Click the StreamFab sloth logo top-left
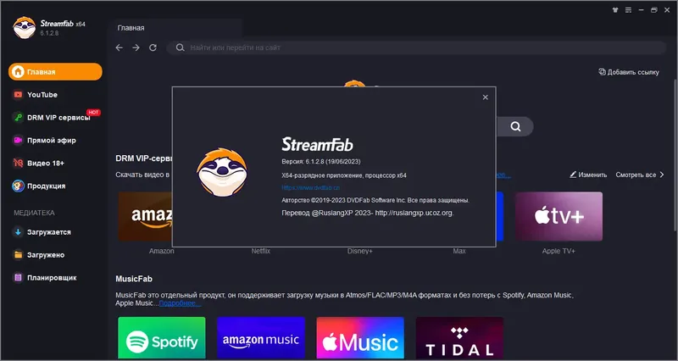The image size is (678, 361). [25, 28]
